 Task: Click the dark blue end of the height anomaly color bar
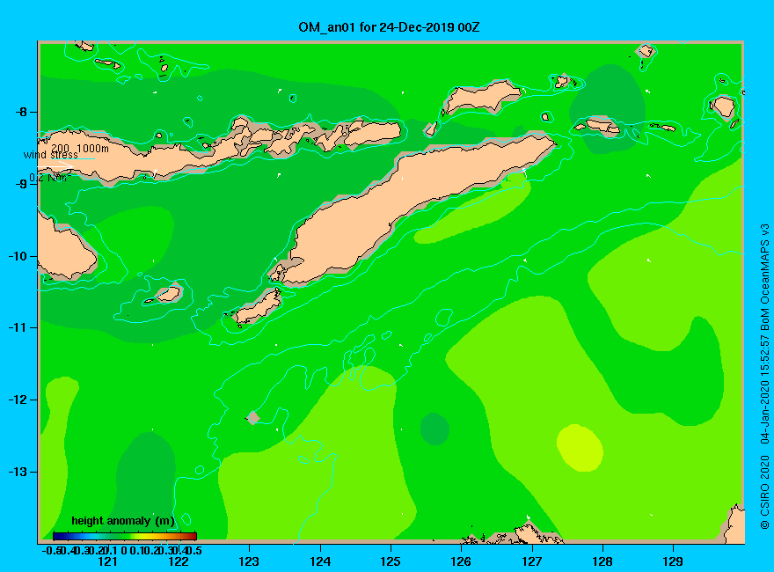58,536
